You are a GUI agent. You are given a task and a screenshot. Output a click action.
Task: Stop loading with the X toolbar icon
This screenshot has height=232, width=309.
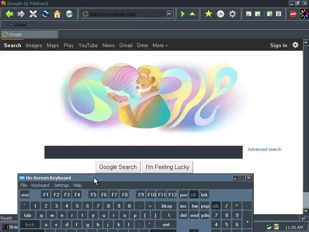pyautogui.click(x=33, y=14)
